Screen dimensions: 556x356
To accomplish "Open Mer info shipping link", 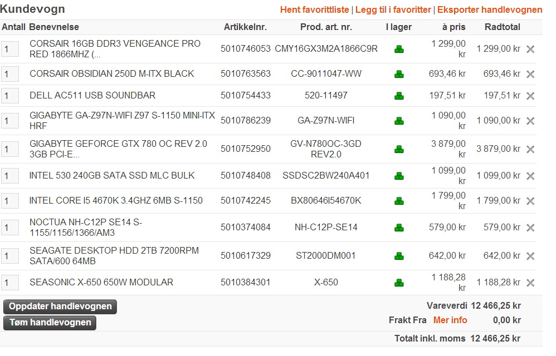I will tap(450, 320).
